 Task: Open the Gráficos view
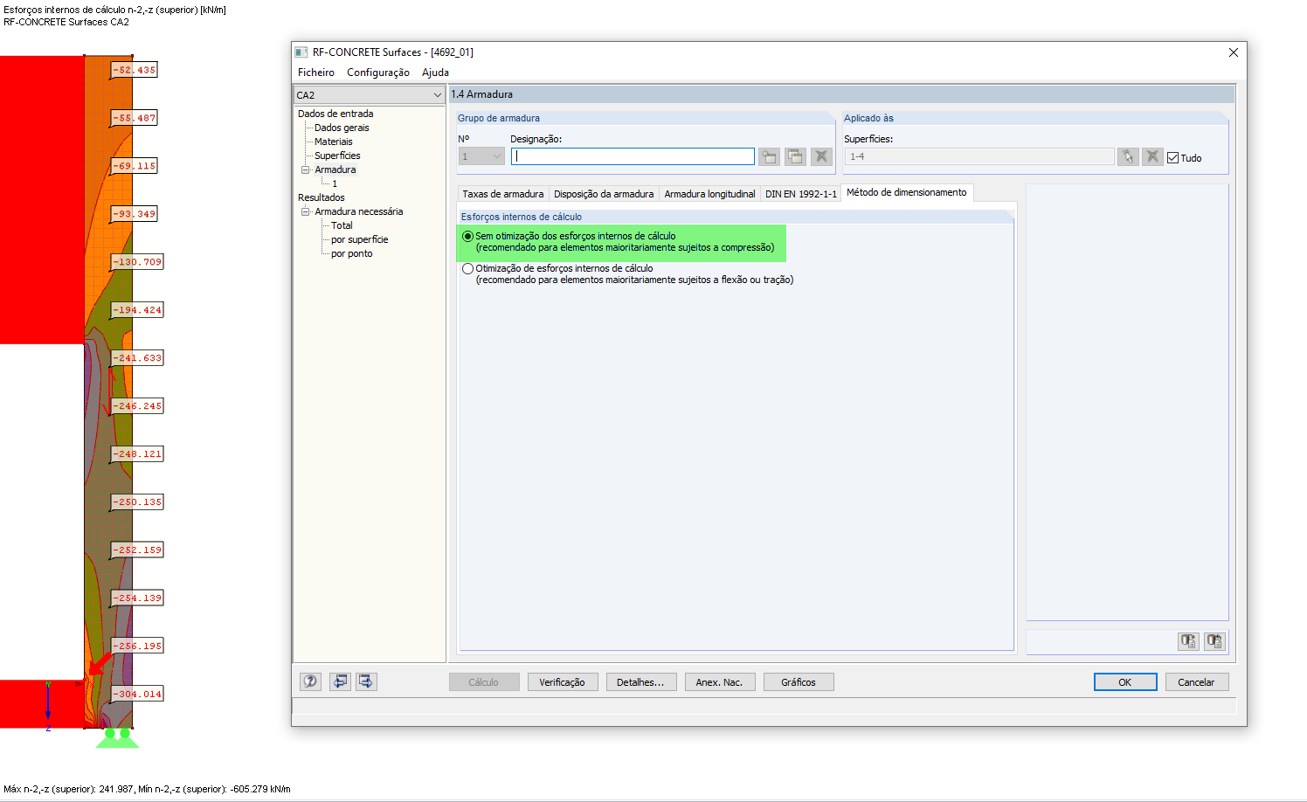799,682
